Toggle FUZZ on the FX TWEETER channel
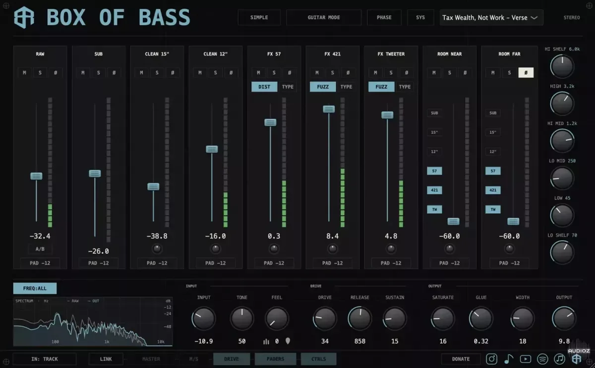This screenshot has width=595, height=368. [381, 87]
